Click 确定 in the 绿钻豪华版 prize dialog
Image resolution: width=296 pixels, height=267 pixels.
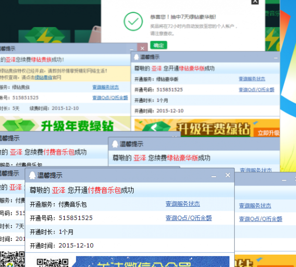tap(158, 45)
